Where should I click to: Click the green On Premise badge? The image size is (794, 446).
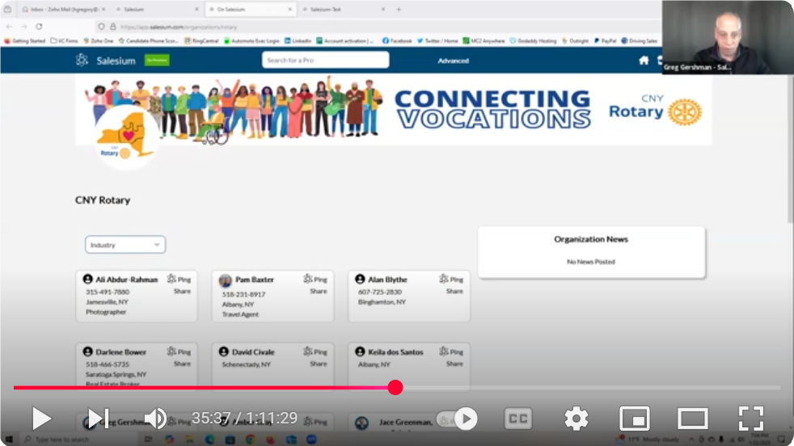157,61
